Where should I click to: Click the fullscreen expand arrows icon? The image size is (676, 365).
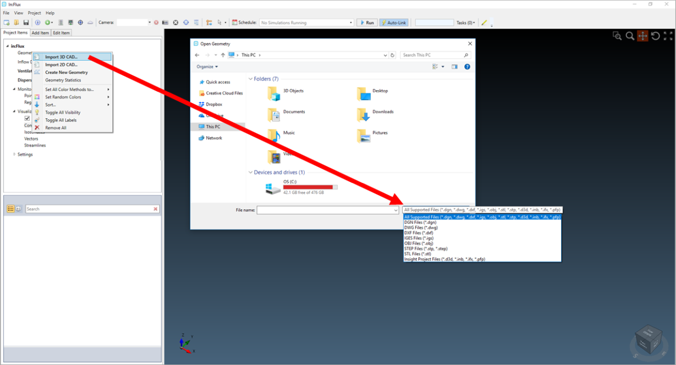pos(668,36)
